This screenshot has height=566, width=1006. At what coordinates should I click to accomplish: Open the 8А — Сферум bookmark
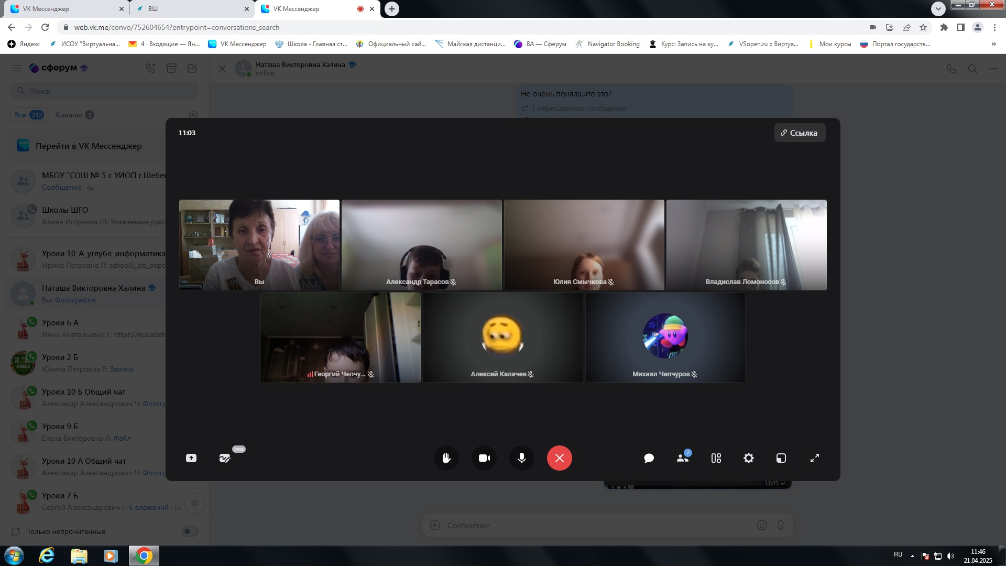540,44
